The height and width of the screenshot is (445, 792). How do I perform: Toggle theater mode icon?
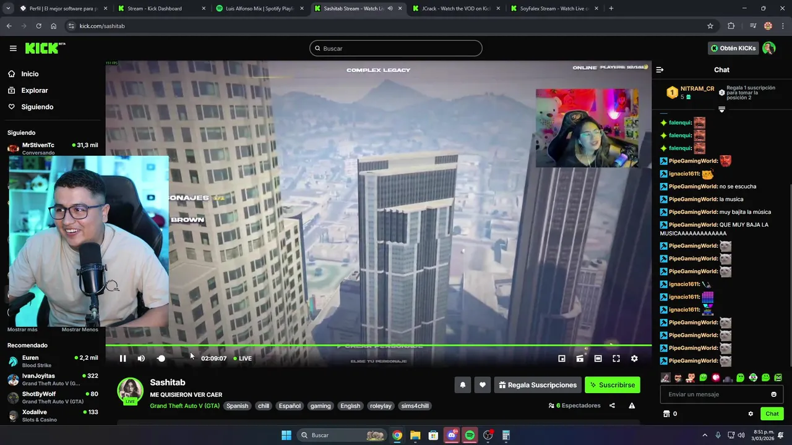pyautogui.click(x=598, y=358)
